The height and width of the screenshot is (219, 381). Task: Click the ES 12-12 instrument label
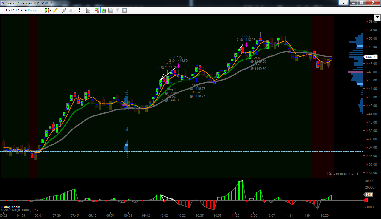tap(13, 10)
